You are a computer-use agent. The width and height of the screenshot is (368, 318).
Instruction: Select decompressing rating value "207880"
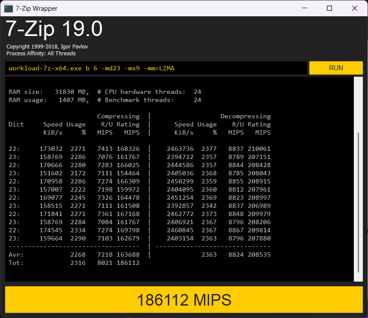259,238
